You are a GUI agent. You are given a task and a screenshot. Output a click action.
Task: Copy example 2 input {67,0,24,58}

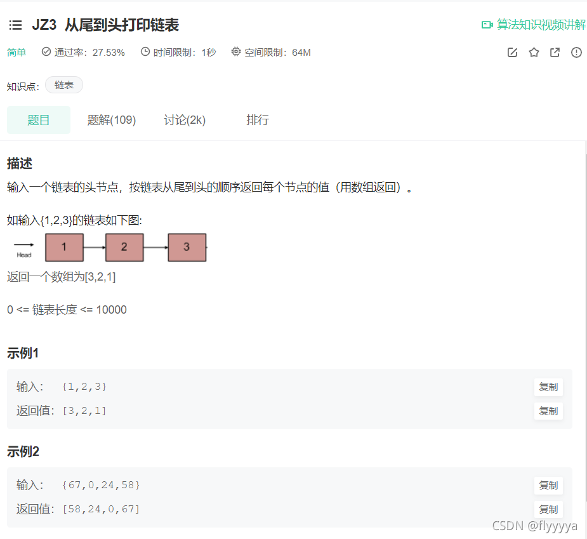548,486
